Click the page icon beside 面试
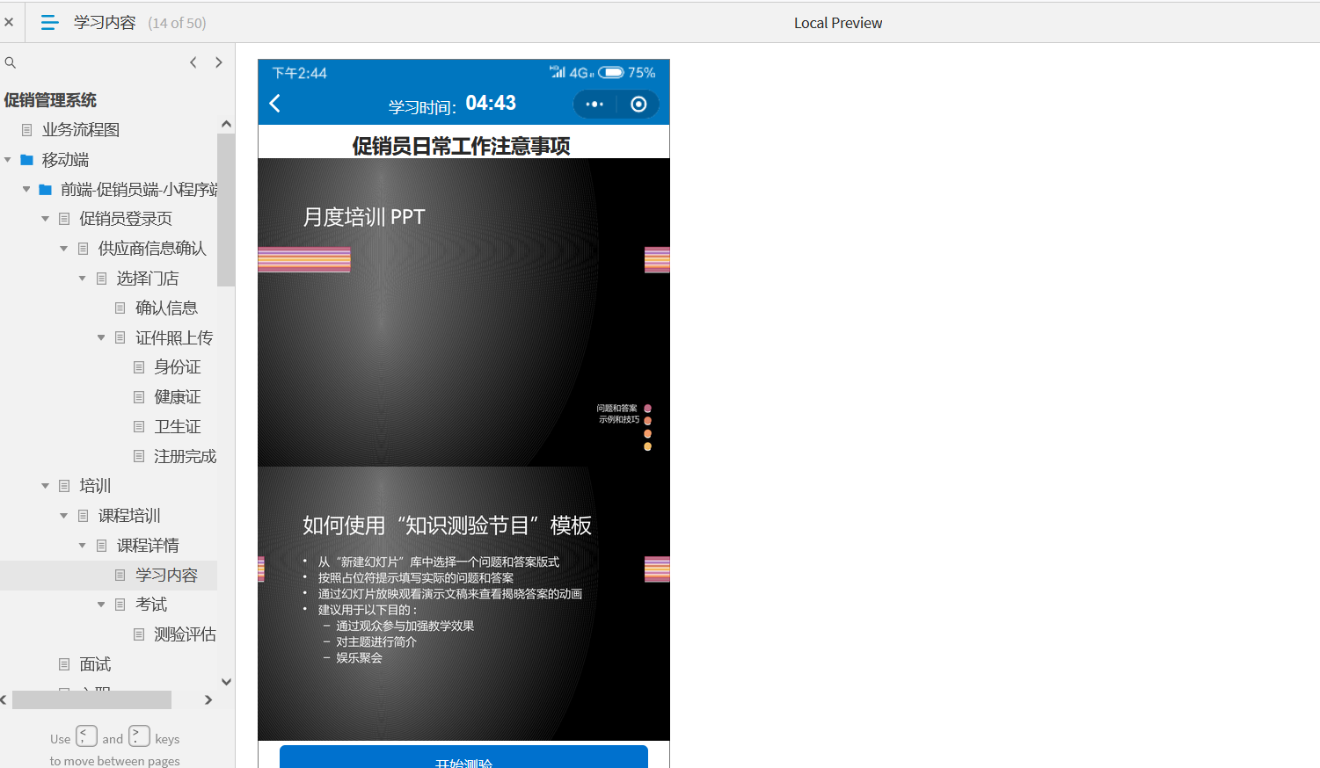 [64, 664]
